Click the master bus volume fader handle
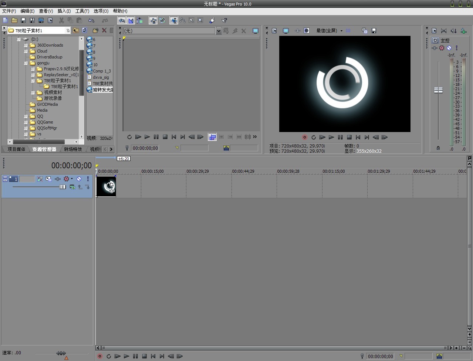The width and height of the screenshot is (473, 361). pyautogui.click(x=438, y=90)
